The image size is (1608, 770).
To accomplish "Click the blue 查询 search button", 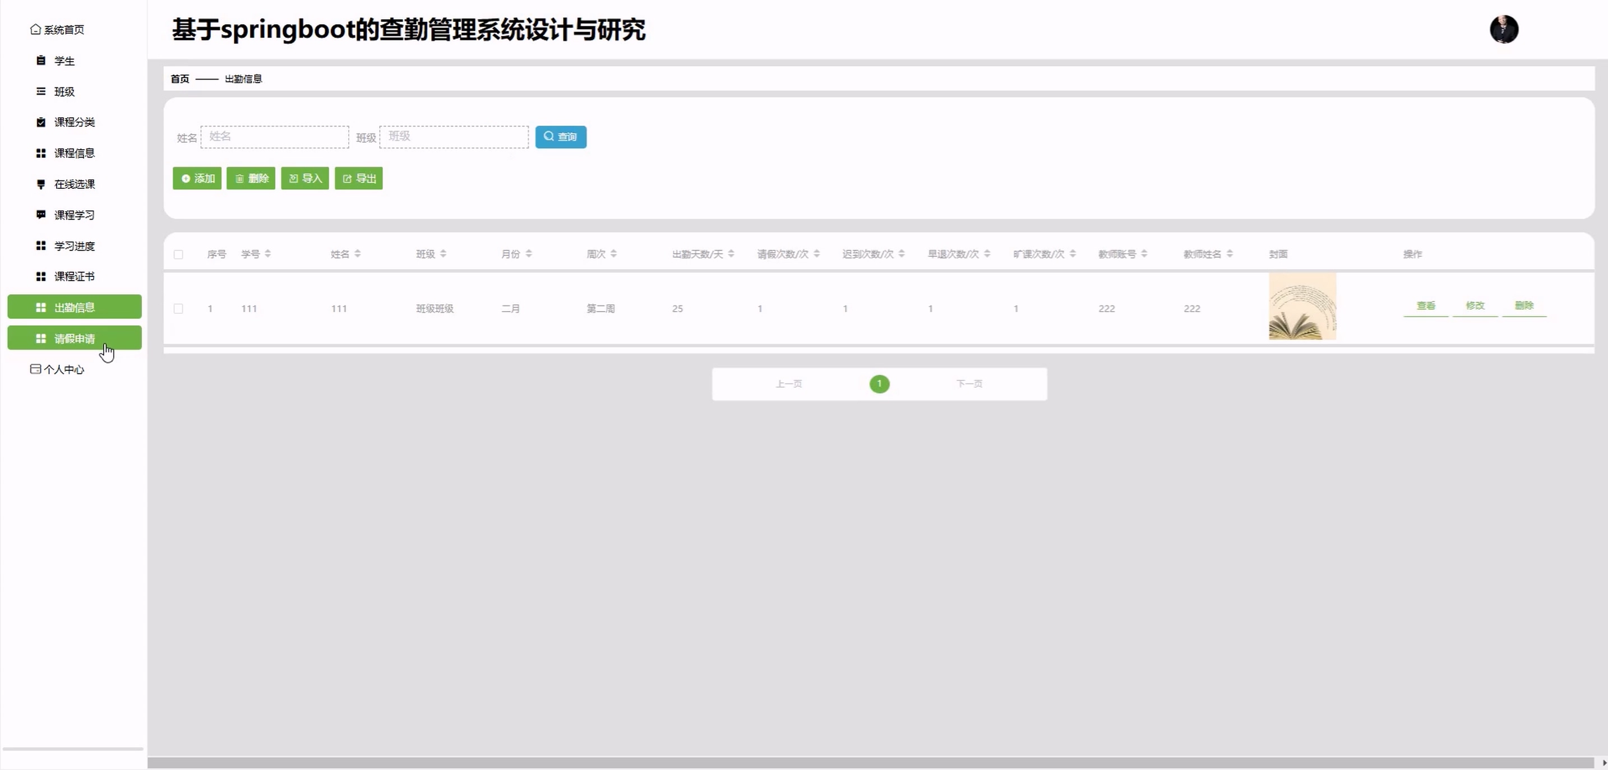I will pos(560,137).
